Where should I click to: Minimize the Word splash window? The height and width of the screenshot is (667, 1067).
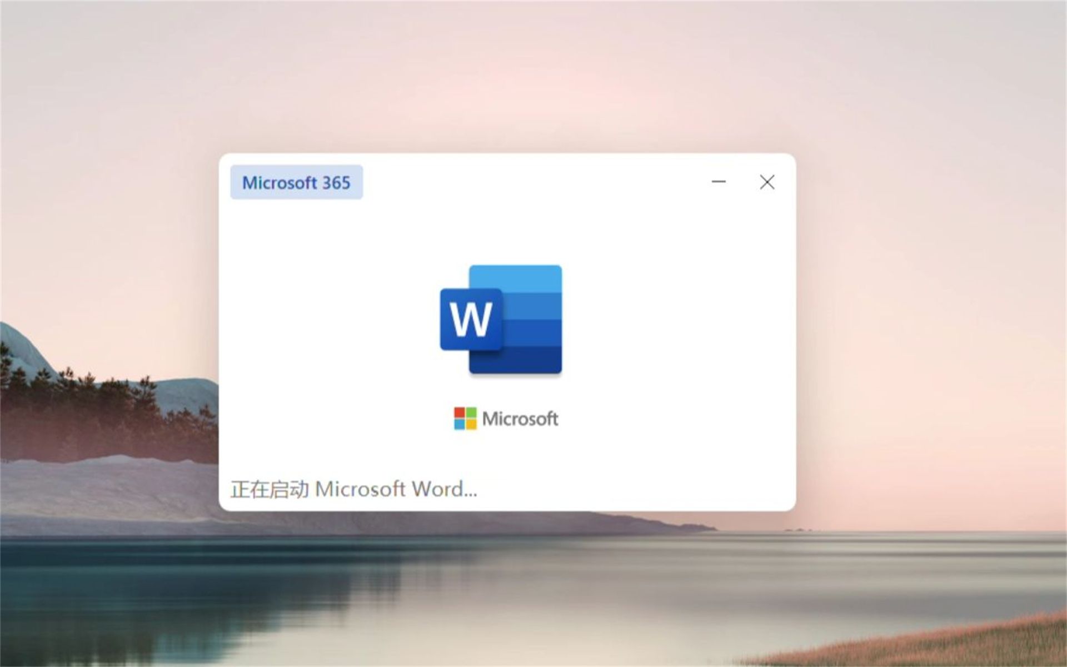coord(719,182)
